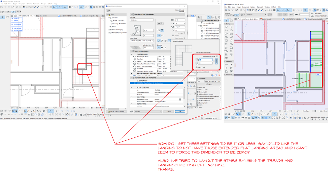328x186 pixels.
Task: Select Beam tool in right window toolbox
Action: pos(226,30)
